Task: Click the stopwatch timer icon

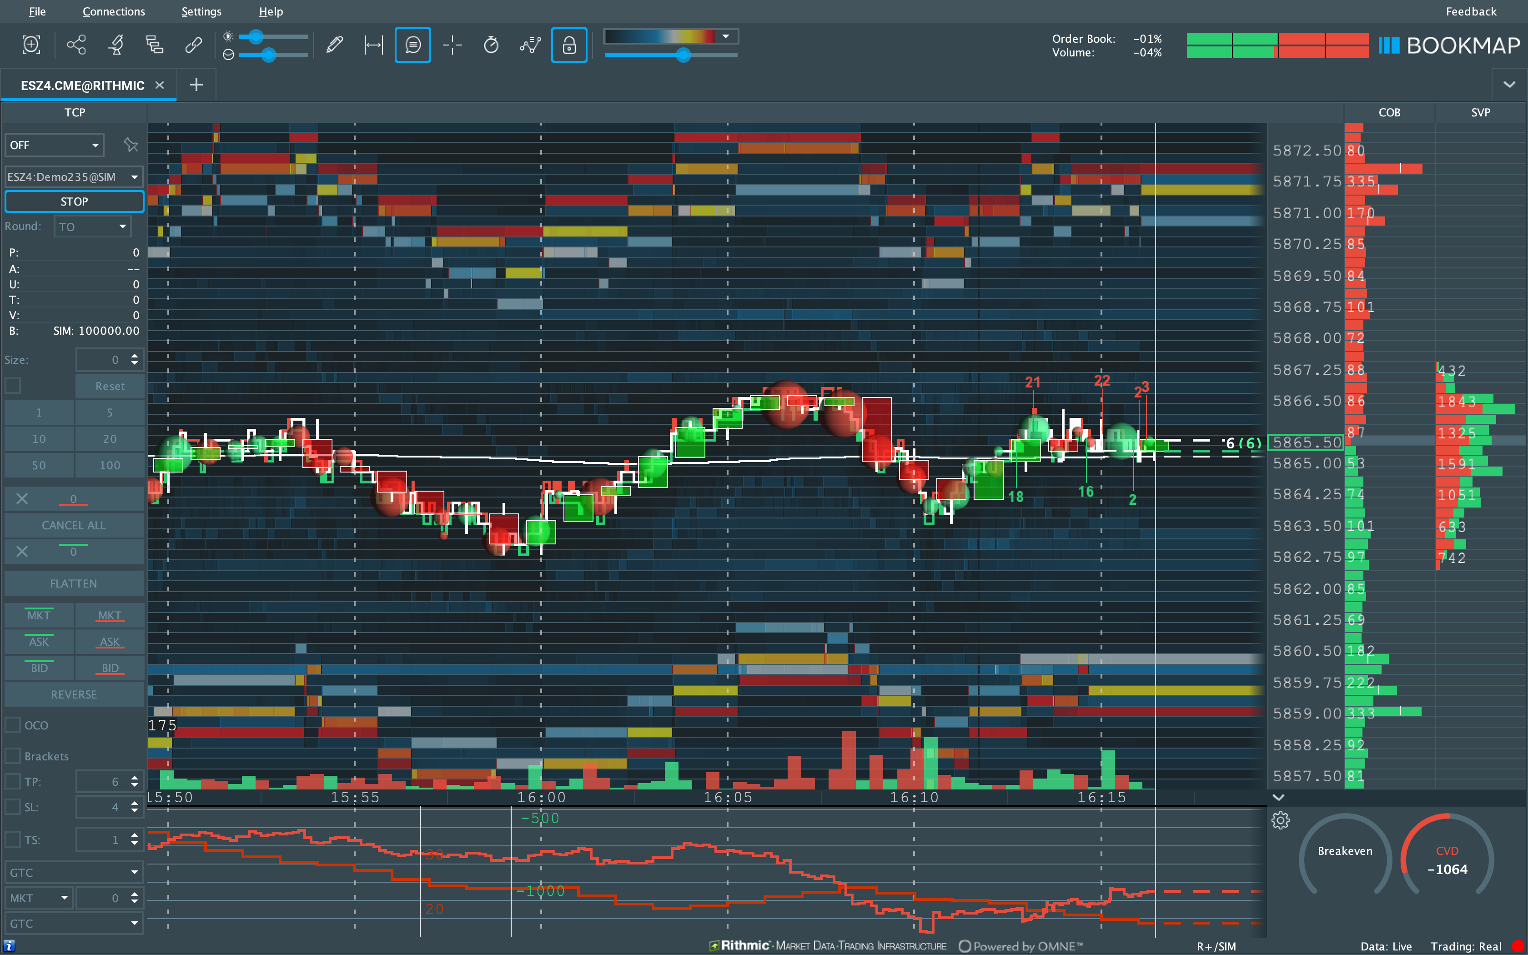Action: pos(491,45)
